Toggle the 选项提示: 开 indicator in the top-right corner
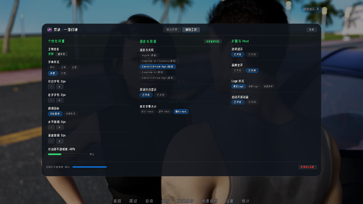The width and height of the screenshot is (363, 204). click(x=311, y=9)
